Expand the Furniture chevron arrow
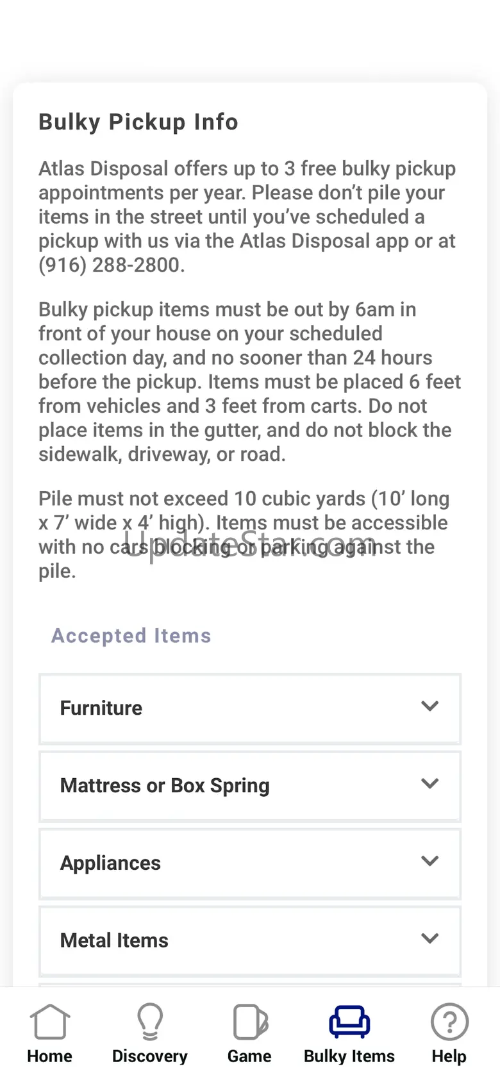This screenshot has width=500, height=1082. (x=430, y=706)
